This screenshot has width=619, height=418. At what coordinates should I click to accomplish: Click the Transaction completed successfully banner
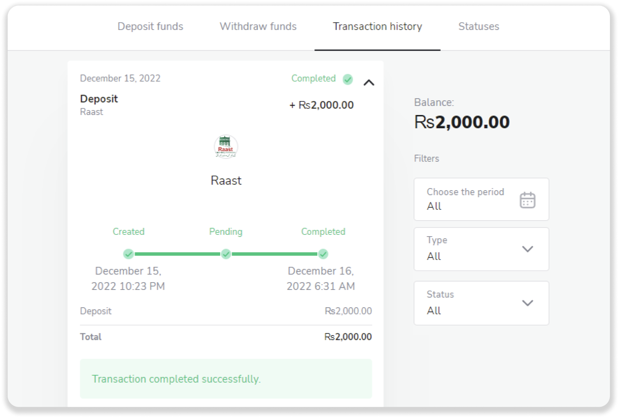point(226,379)
